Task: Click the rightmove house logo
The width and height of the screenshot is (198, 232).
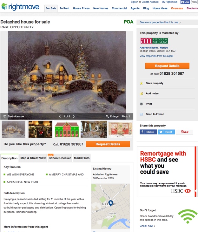Action: pos(4,6)
